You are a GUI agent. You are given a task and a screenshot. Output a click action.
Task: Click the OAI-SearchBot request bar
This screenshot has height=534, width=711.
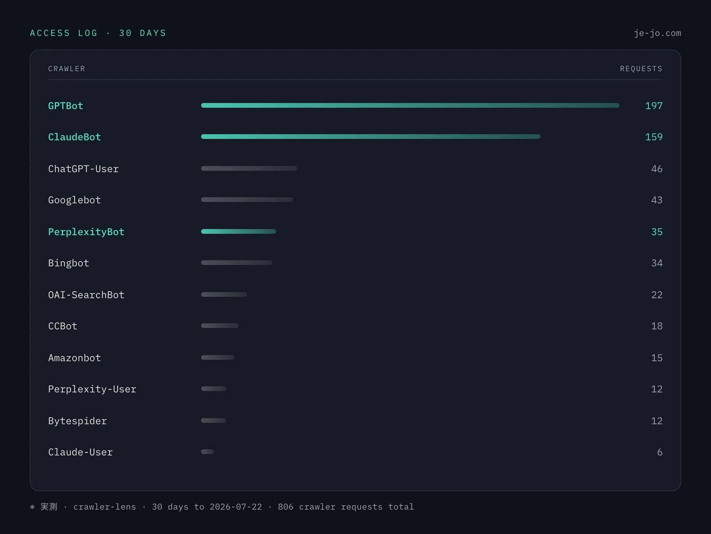224,294
